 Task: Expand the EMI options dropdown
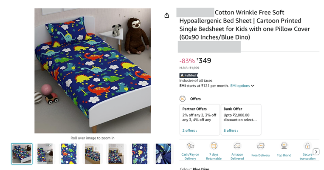242,86
